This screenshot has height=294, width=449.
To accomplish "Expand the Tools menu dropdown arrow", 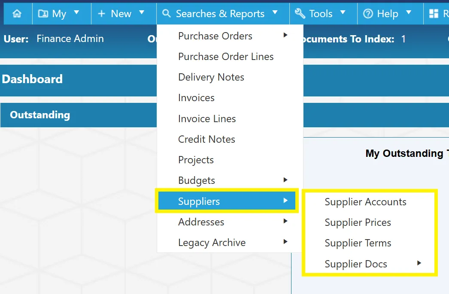I will pyautogui.click(x=343, y=12).
